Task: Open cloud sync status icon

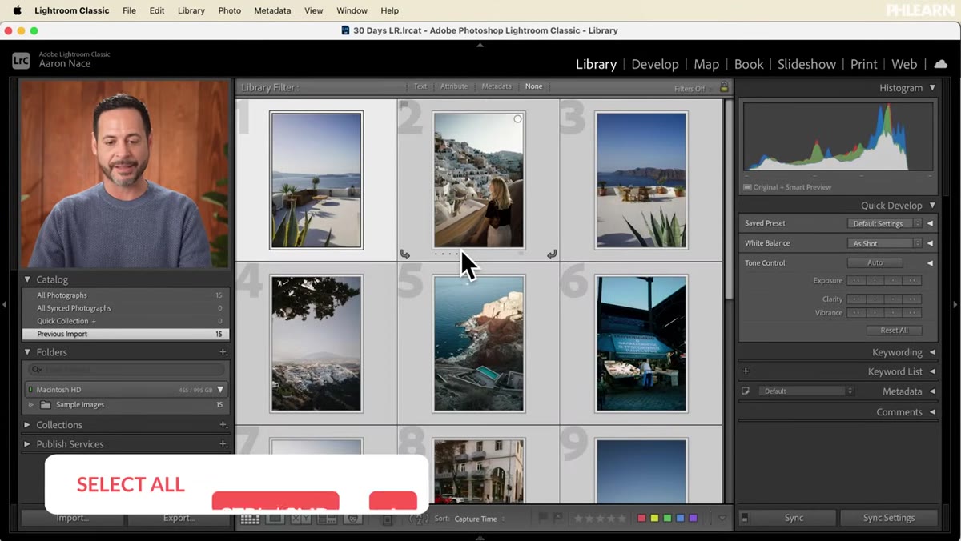Action: 941,64
